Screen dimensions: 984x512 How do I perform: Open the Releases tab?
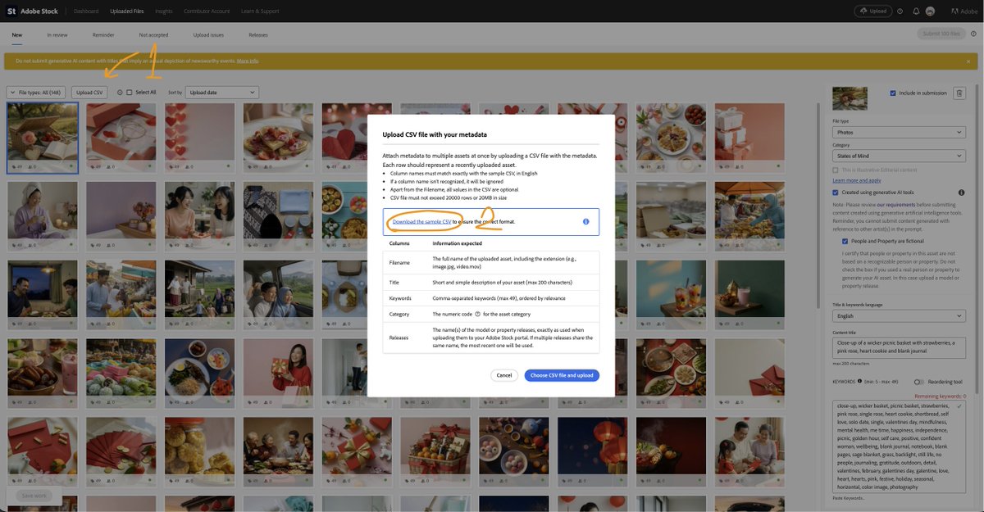coord(258,35)
